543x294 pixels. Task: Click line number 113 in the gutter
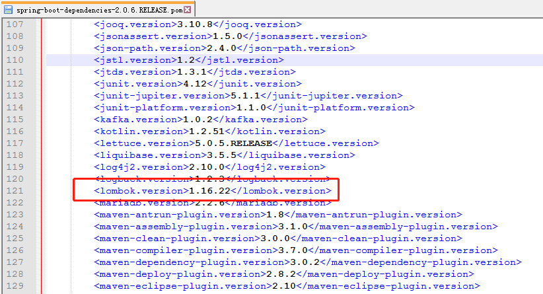click(15, 96)
